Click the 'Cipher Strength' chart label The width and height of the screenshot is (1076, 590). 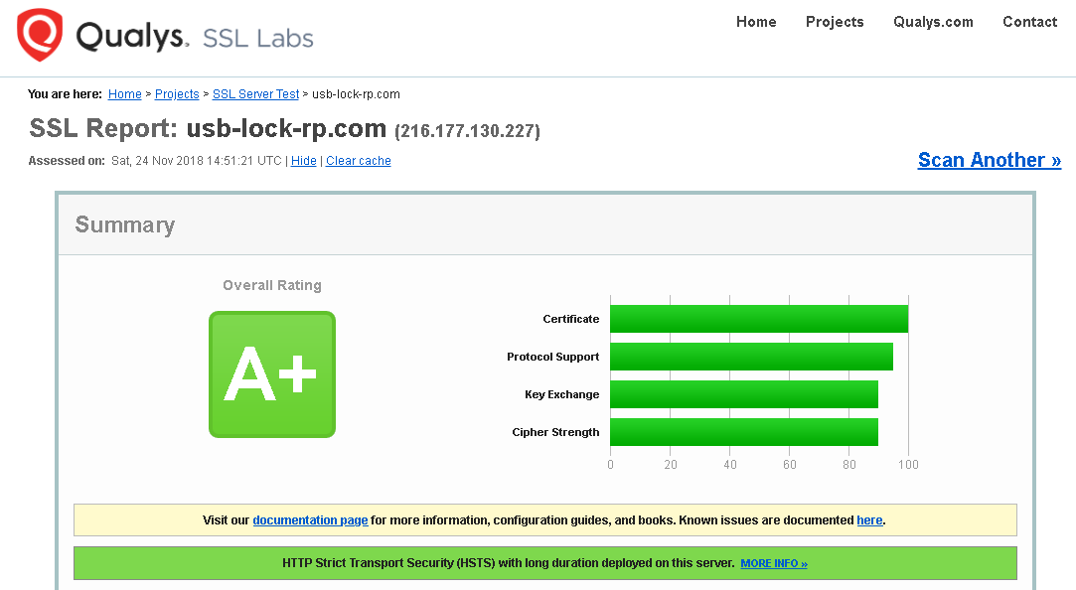click(x=555, y=432)
